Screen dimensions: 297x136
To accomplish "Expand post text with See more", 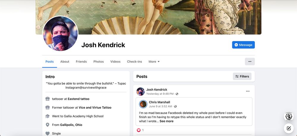I will click(x=166, y=121).
